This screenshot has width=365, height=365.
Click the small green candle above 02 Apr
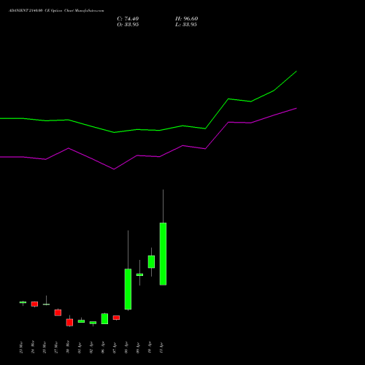click(93, 323)
